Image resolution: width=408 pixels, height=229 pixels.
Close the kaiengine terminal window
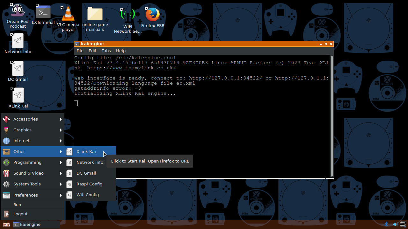(331, 44)
